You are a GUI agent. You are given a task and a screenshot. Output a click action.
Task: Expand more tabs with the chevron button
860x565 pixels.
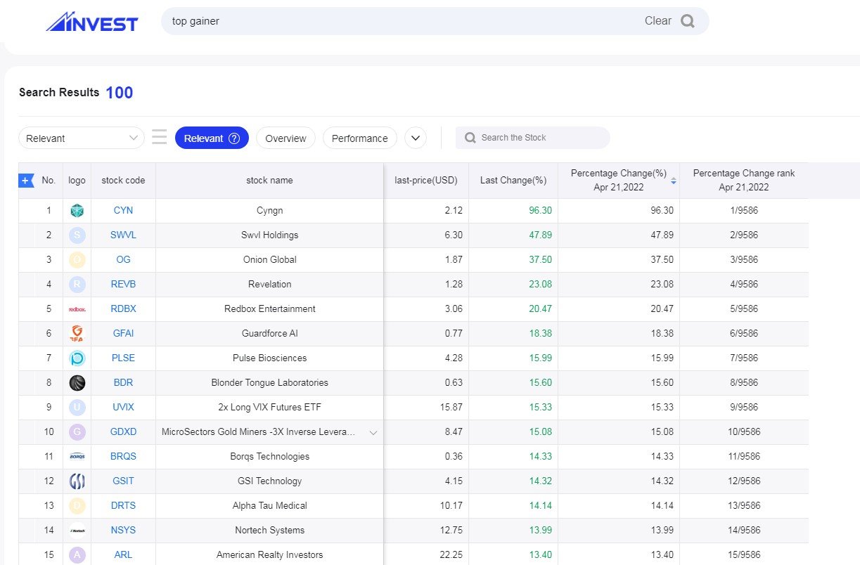click(416, 138)
